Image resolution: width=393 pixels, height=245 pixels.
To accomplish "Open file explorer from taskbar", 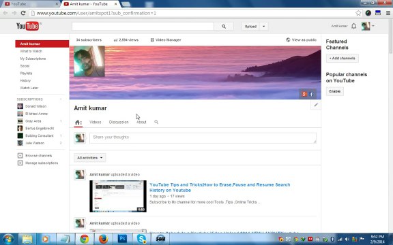I will 27,239.
